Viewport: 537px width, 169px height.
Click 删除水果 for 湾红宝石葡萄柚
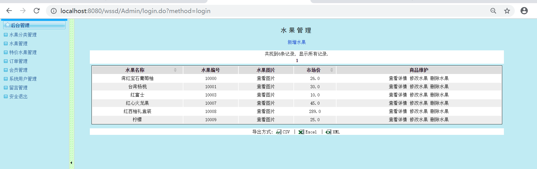tap(439, 78)
